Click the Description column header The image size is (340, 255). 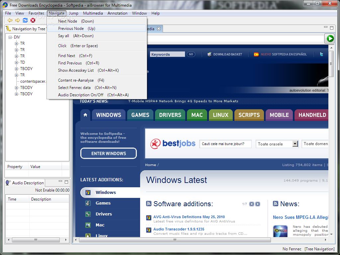[49, 199]
